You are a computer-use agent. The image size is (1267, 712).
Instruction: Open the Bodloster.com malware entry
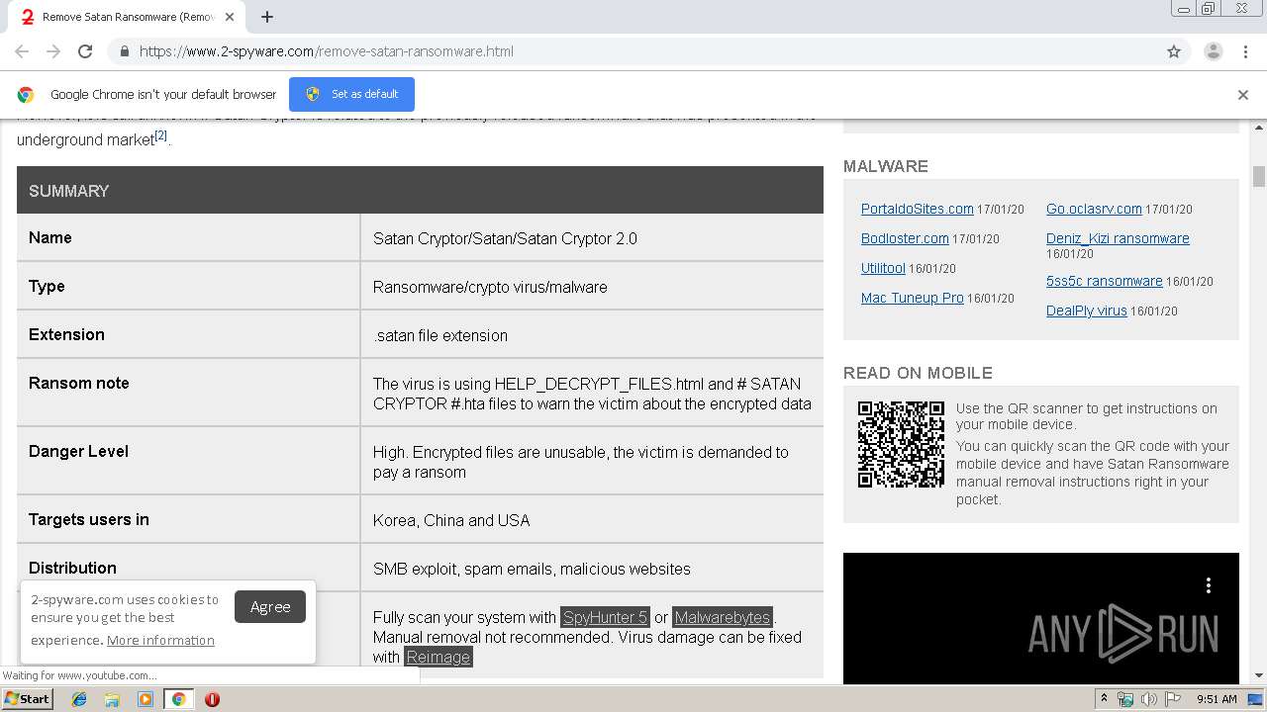pos(905,238)
